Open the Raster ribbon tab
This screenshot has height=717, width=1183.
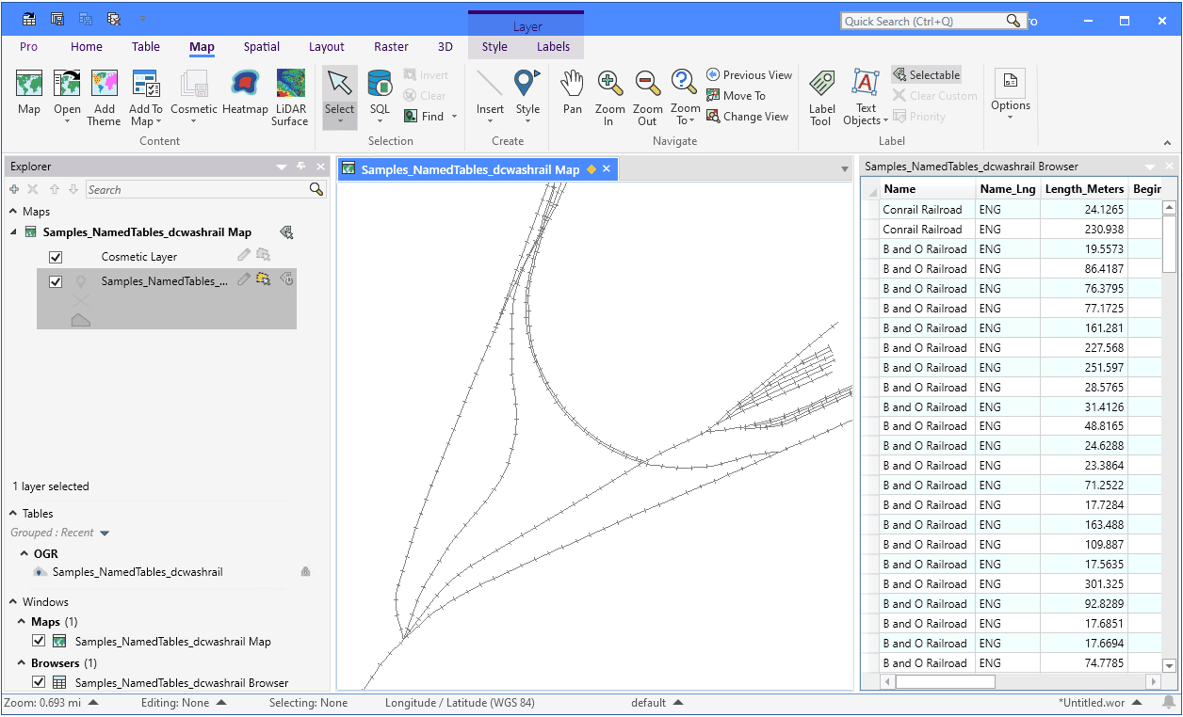pyautogui.click(x=391, y=47)
